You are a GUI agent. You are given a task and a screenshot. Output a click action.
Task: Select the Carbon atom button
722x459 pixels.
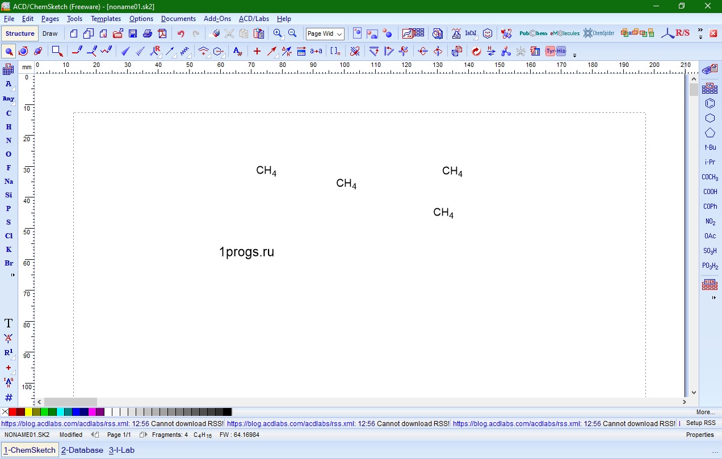9,113
